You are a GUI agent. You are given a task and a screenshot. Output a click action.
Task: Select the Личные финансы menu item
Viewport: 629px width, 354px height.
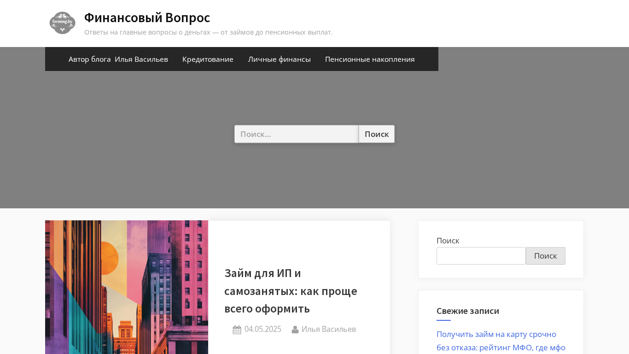click(279, 59)
